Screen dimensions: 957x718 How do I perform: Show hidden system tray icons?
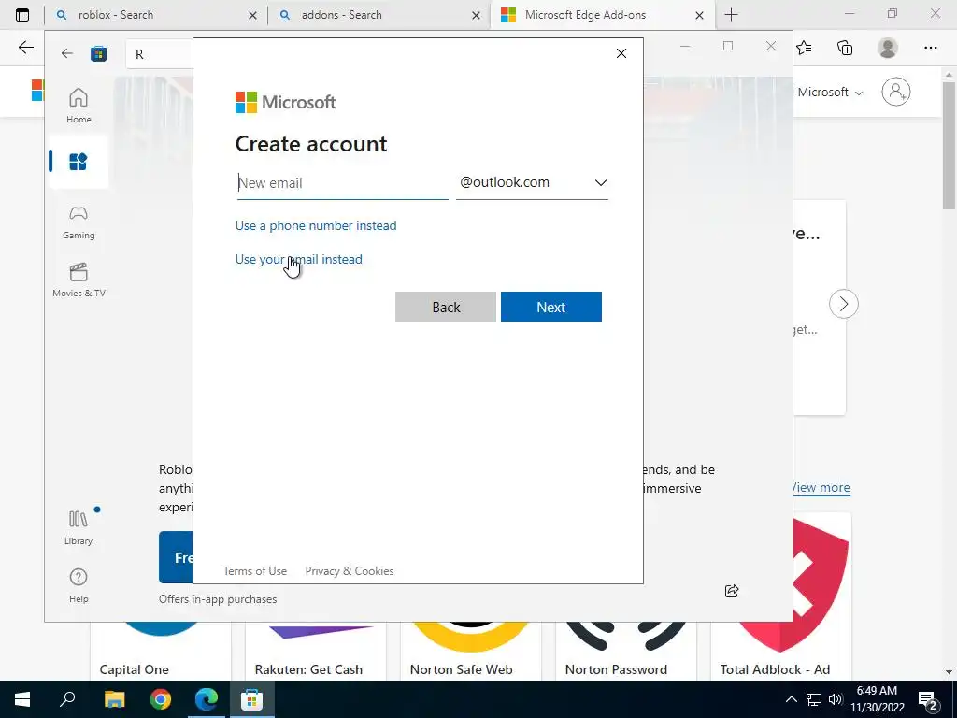pos(791,699)
